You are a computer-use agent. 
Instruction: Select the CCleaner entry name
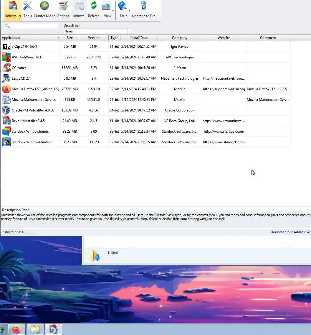tap(19, 68)
